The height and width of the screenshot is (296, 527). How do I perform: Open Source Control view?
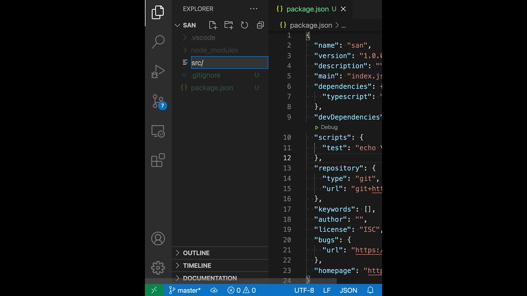[x=158, y=102]
